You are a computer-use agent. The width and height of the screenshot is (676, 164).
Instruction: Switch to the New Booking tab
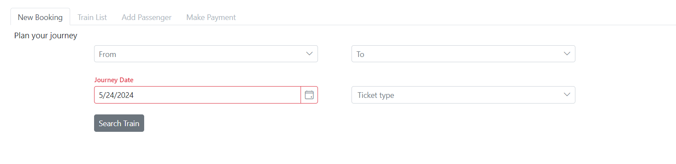(x=40, y=17)
